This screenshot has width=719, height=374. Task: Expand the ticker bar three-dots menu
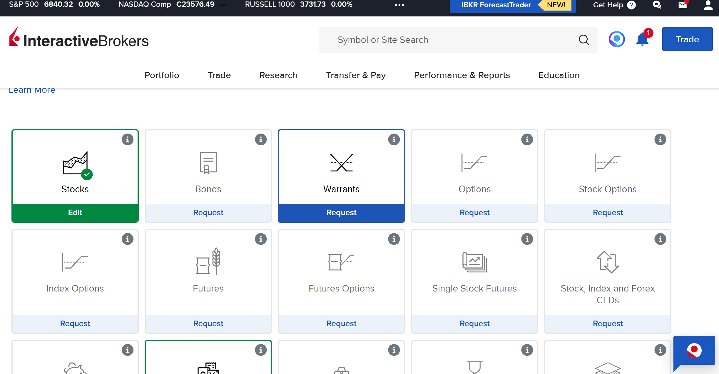point(399,5)
